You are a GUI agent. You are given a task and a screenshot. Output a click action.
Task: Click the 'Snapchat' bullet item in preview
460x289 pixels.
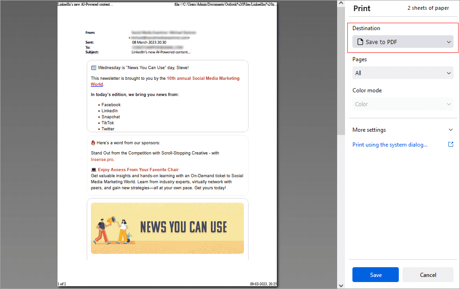(111, 117)
